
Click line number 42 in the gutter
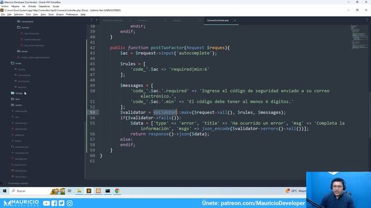93,47
